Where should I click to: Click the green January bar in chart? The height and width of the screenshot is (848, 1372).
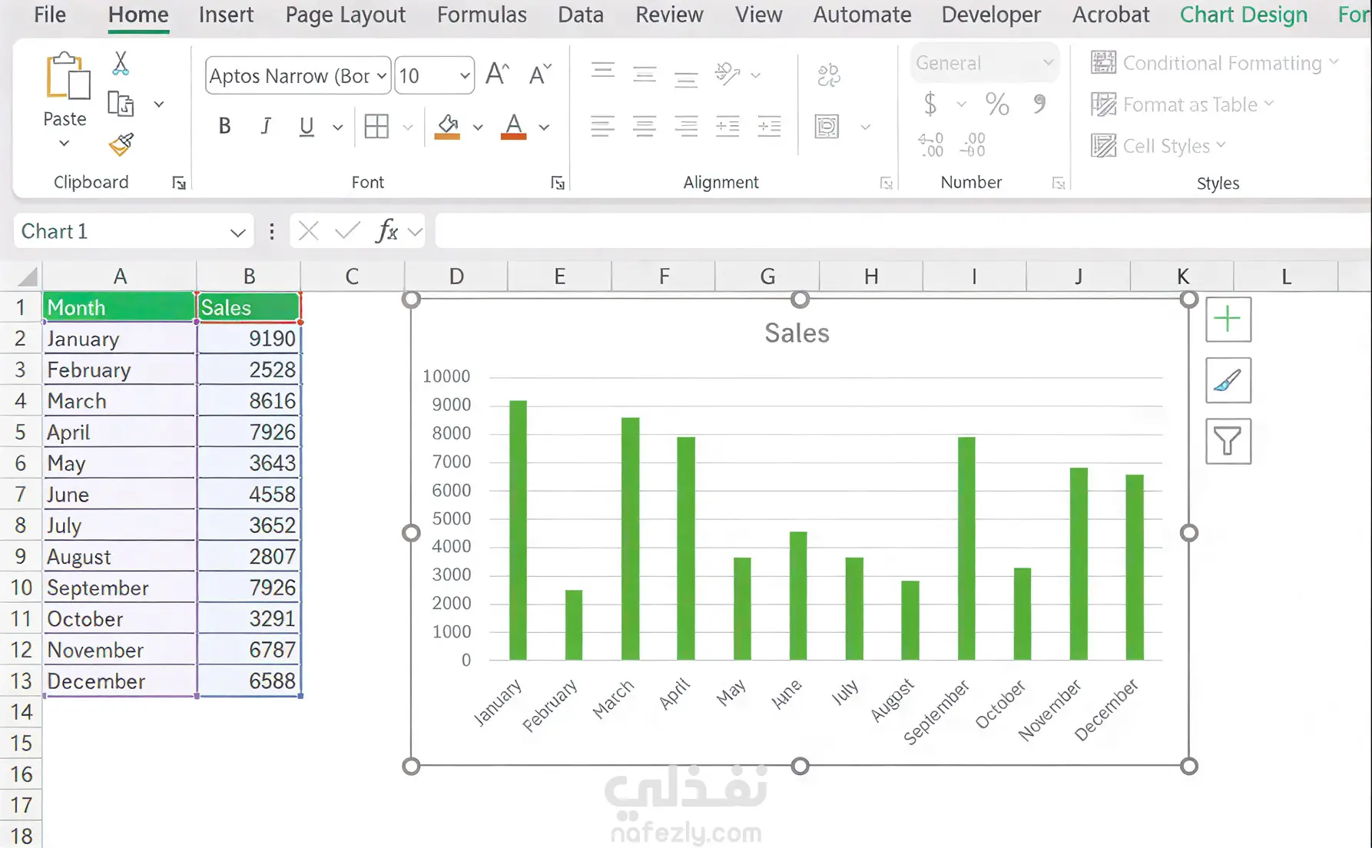(518, 530)
